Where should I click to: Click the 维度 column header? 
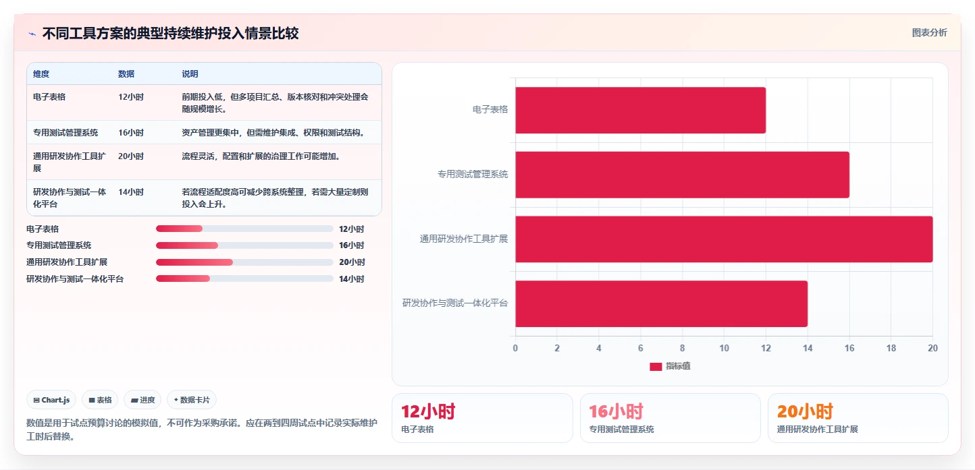[41, 74]
